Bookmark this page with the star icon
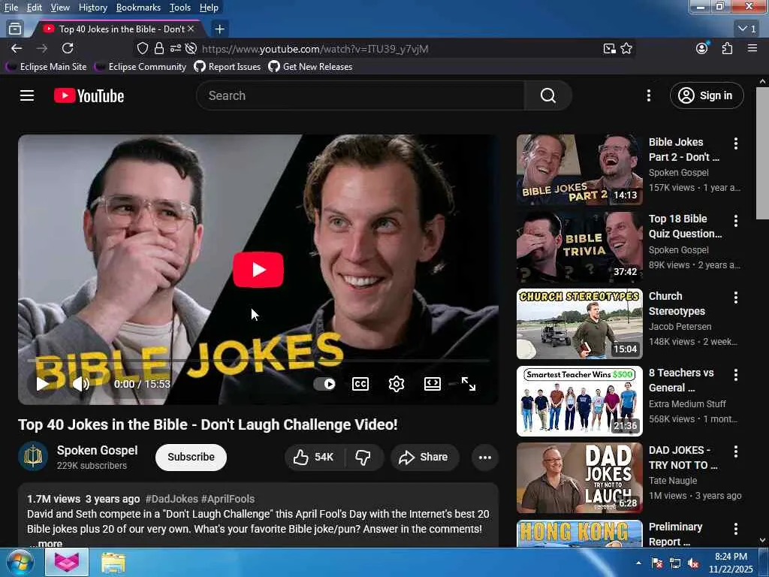Screen dimensions: 769x577 tap(626, 48)
